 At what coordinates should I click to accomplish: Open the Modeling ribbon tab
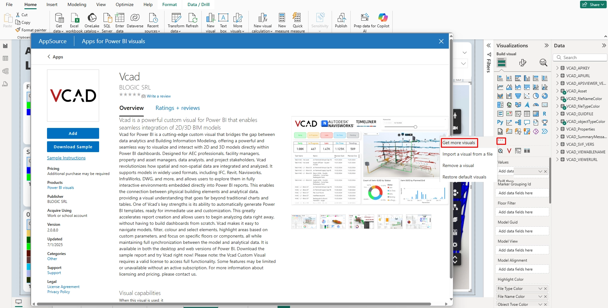(x=77, y=4)
